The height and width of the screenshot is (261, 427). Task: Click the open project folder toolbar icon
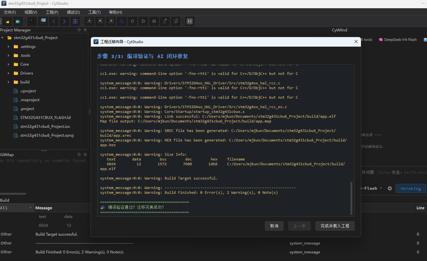point(7,21)
